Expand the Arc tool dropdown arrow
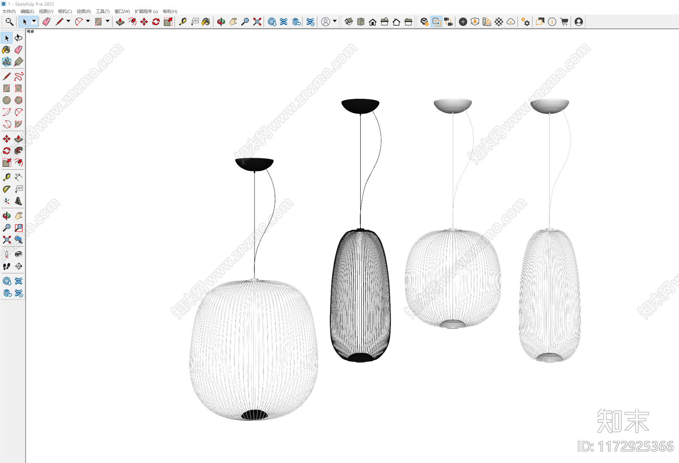Image resolution: width=679 pixels, height=463 pixels. 88,21
